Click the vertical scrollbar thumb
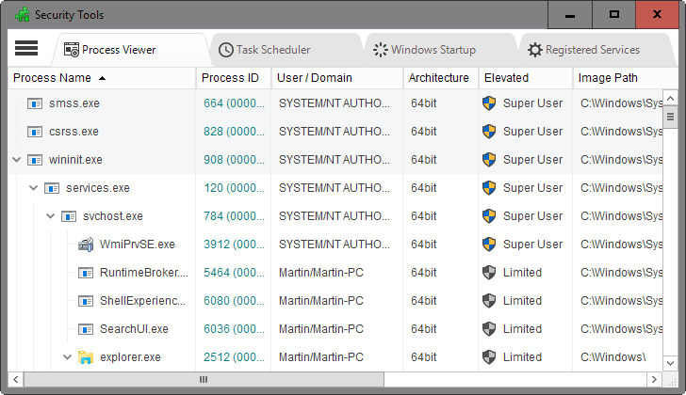Image resolution: width=686 pixels, height=395 pixels. pos(670,117)
